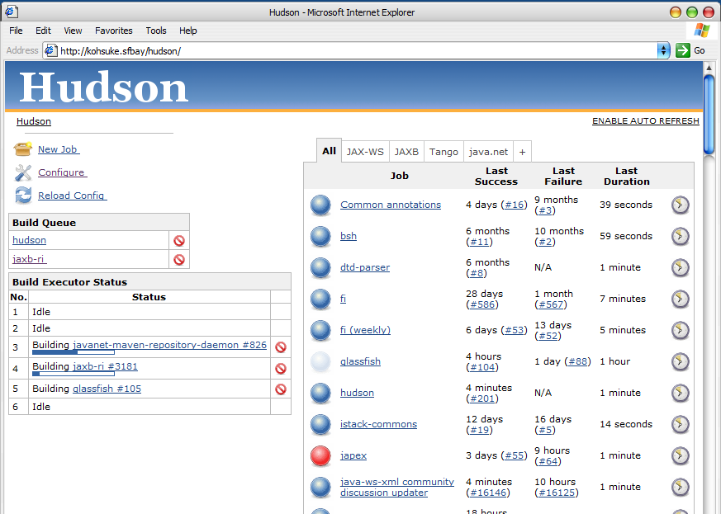Schedule a build for fi (weekly)
This screenshot has height=514, width=721.
click(680, 330)
